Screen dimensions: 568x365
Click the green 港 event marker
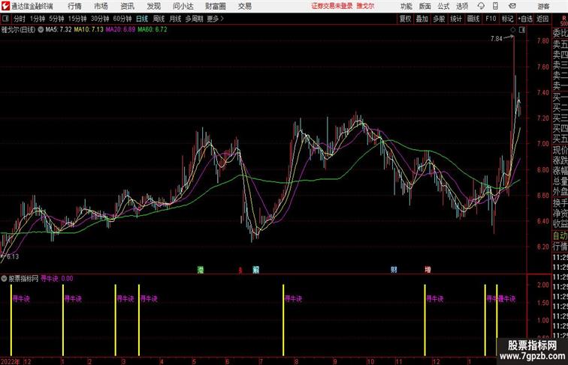coord(201,270)
